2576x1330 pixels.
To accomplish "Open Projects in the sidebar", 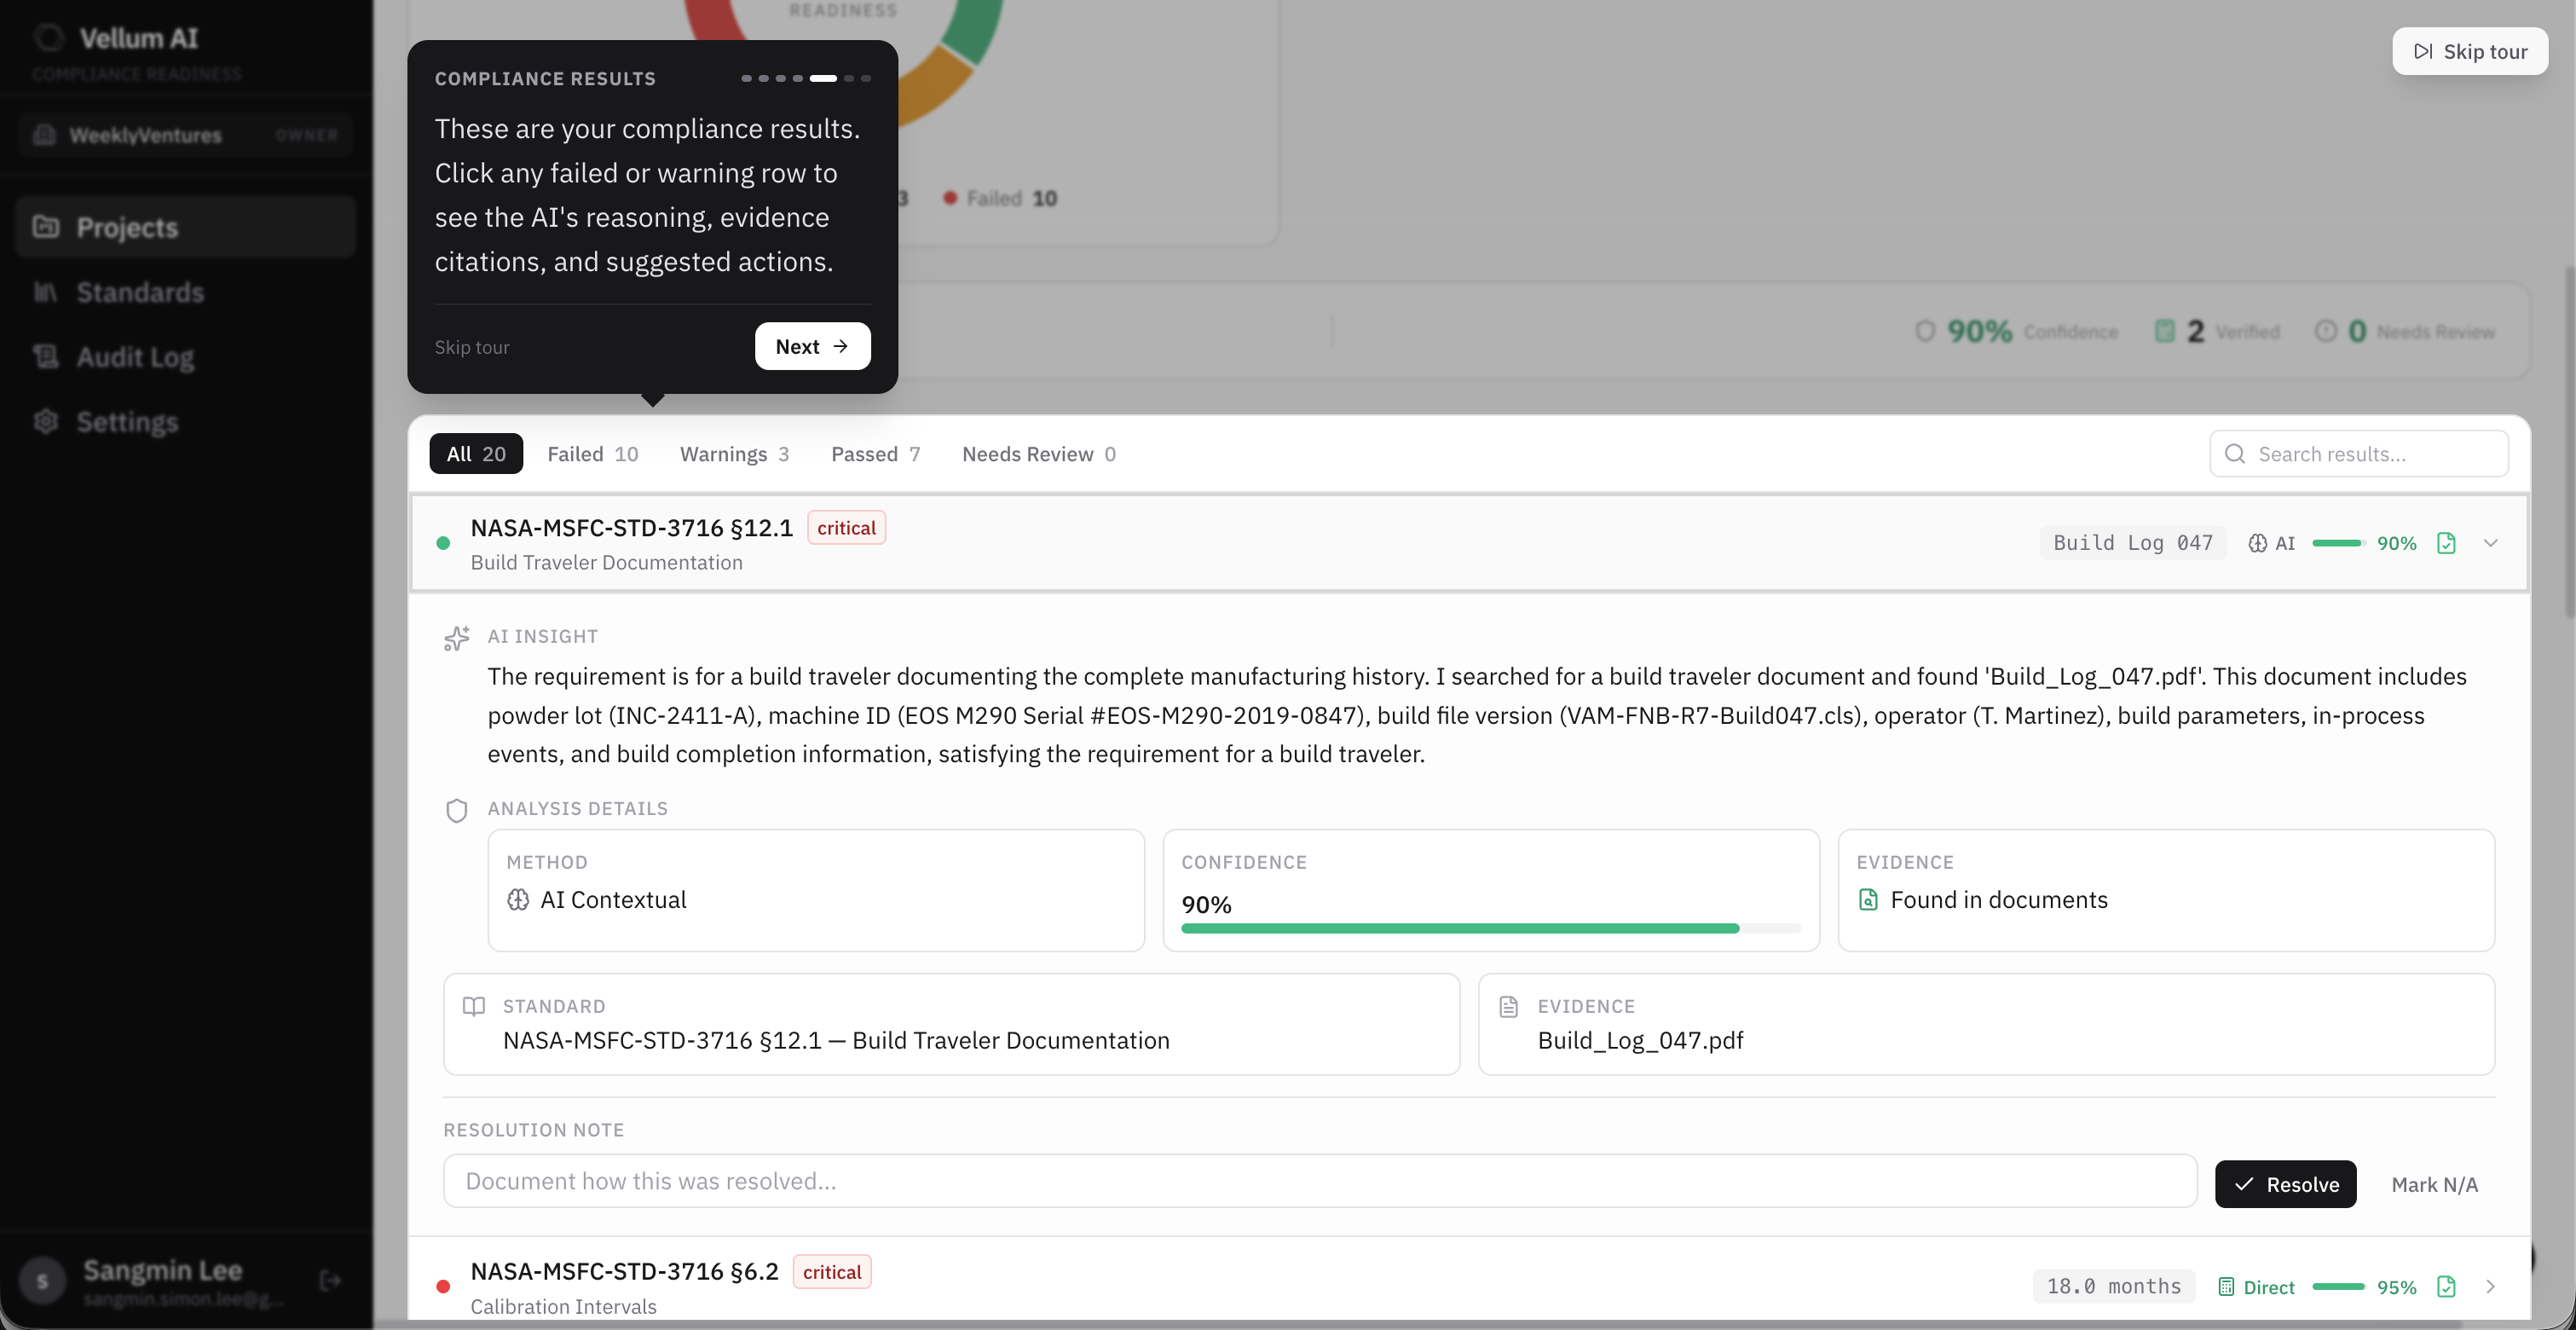I will tap(186, 227).
